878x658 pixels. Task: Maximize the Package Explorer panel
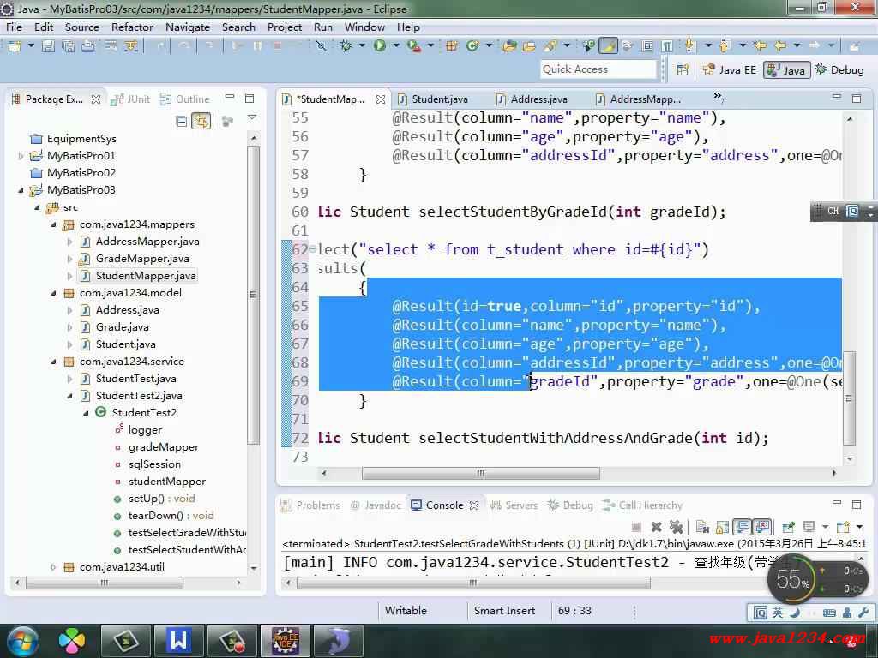[x=250, y=99]
